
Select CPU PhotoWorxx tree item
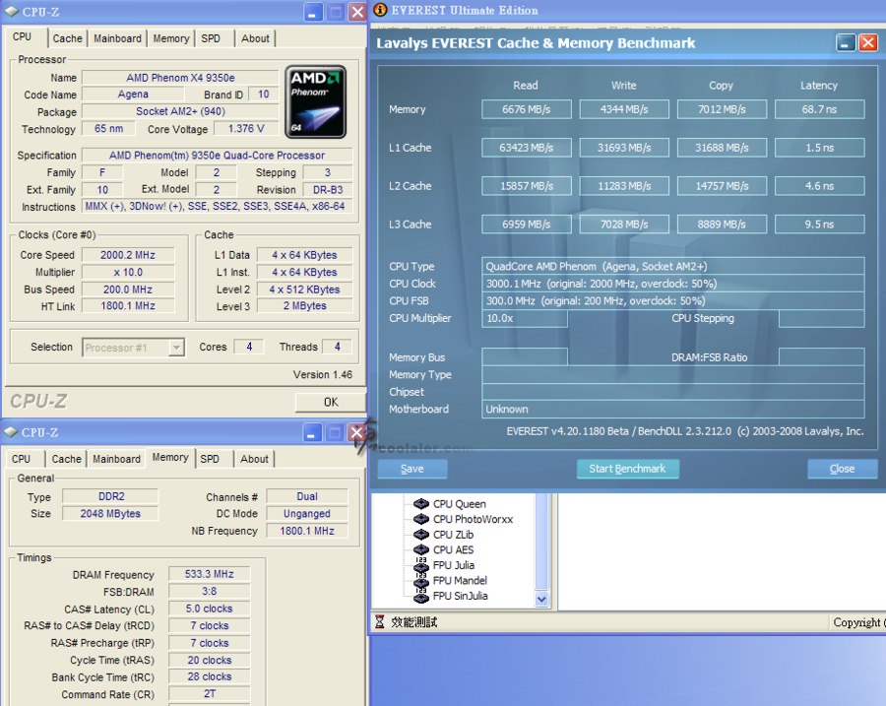click(473, 519)
